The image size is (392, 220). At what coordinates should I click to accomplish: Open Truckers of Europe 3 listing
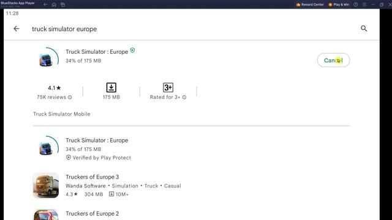pos(191,185)
